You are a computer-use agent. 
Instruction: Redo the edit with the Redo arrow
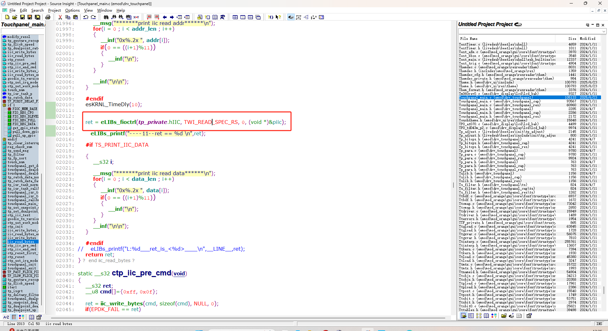93,17
